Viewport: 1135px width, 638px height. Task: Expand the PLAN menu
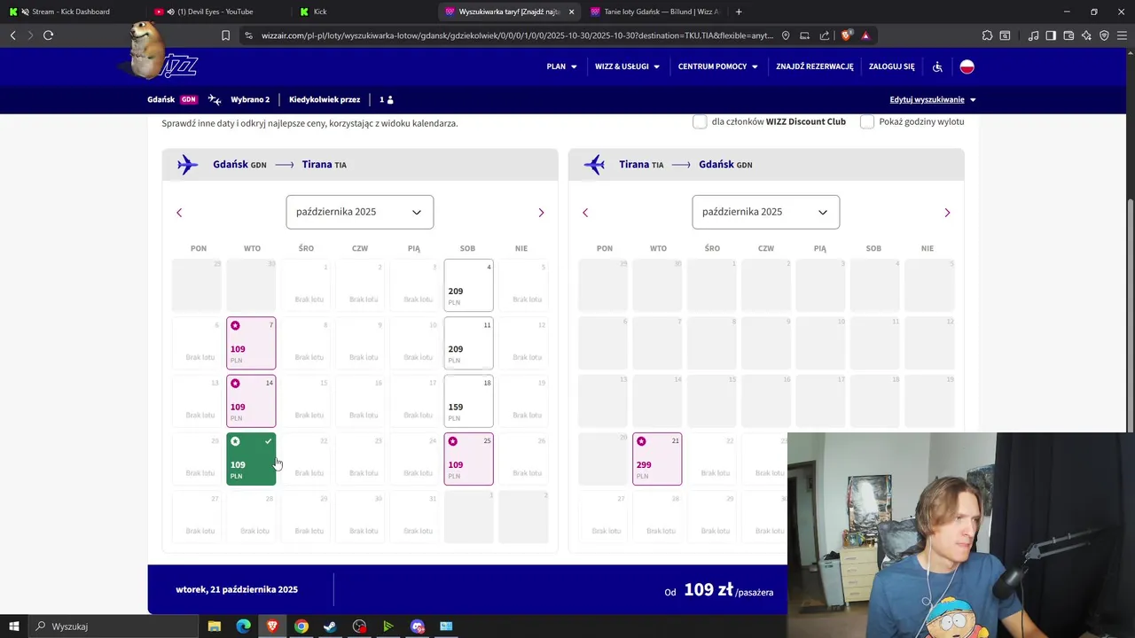coord(561,66)
